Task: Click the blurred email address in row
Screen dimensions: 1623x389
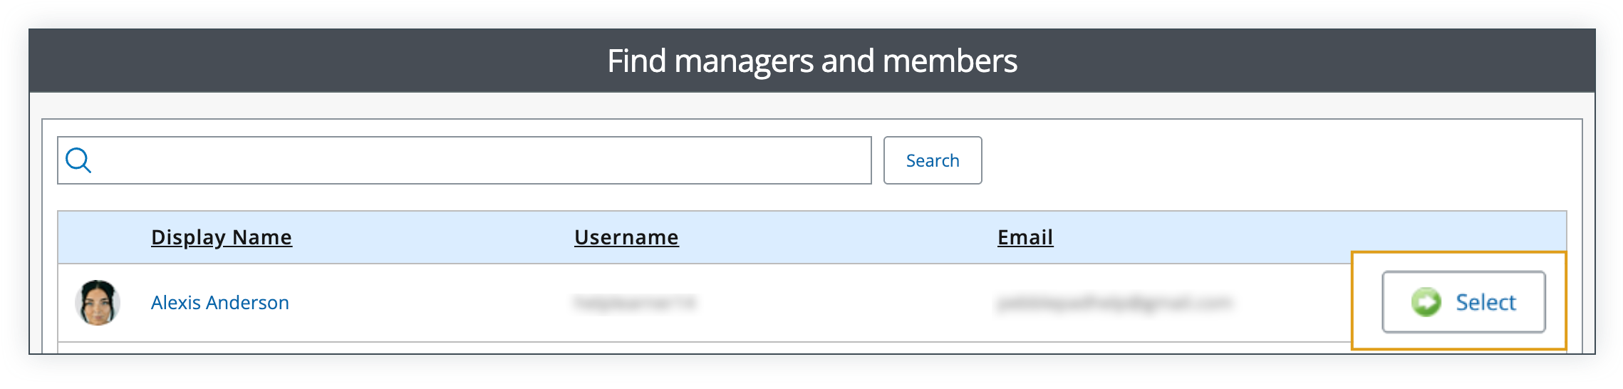Action: click(x=1114, y=303)
